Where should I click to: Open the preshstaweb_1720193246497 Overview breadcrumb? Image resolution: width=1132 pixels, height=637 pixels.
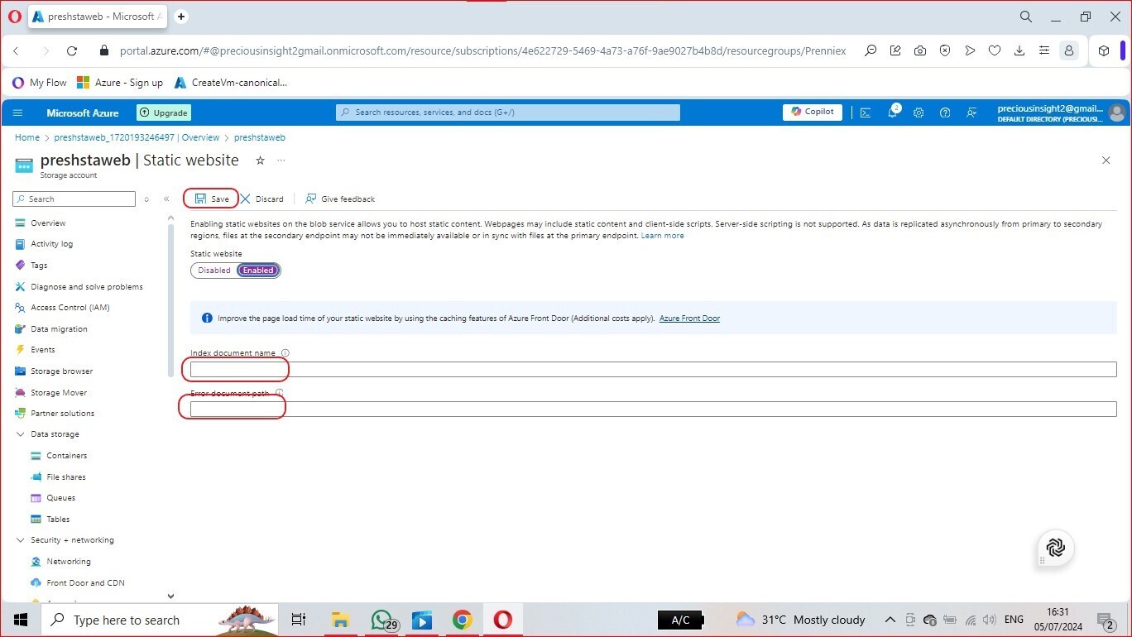pyautogui.click(x=137, y=137)
